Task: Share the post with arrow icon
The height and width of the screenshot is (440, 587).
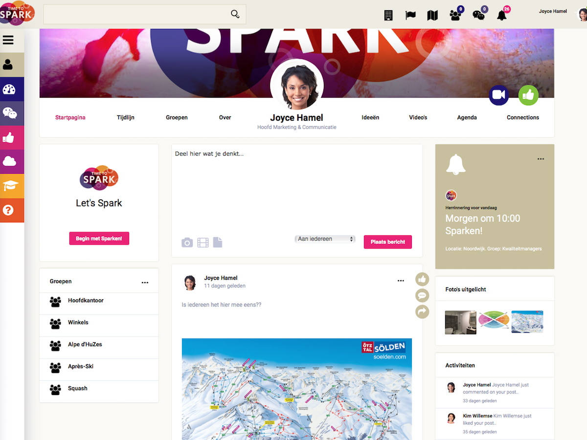Action: coord(422,311)
